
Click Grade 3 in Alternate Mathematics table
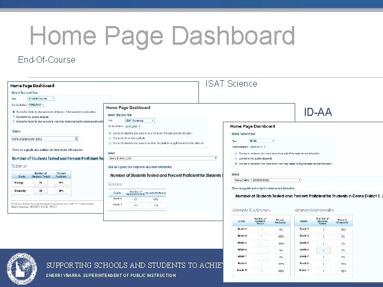point(304,229)
